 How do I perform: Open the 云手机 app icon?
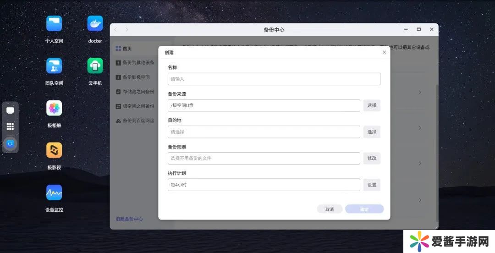coord(95,66)
